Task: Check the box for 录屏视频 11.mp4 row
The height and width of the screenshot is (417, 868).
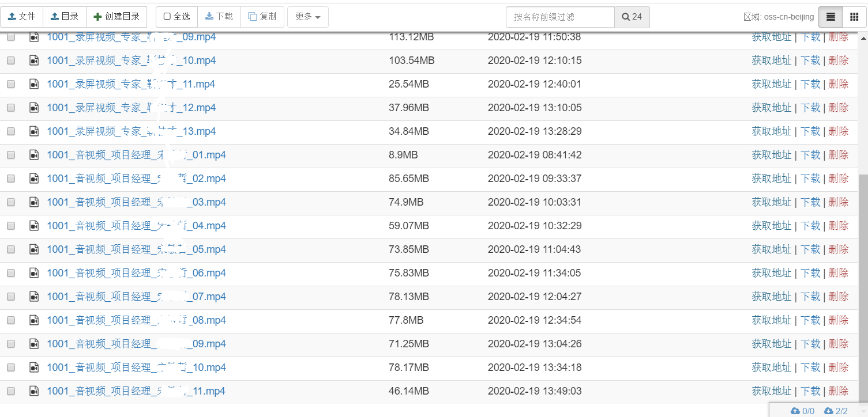Action: (x=11, y=84)
